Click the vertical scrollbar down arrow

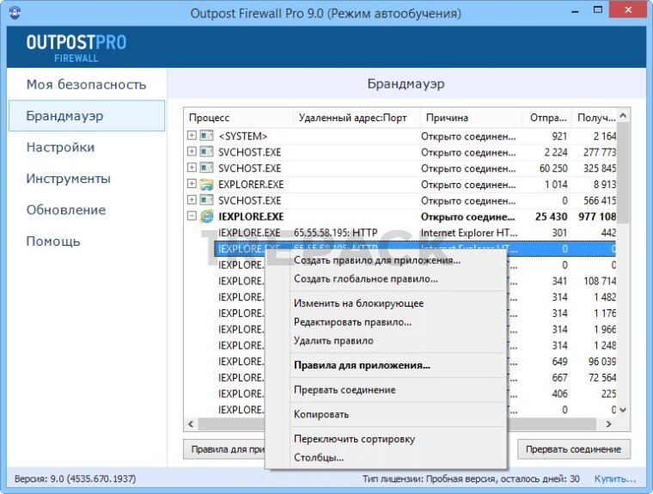coord(624,410)
